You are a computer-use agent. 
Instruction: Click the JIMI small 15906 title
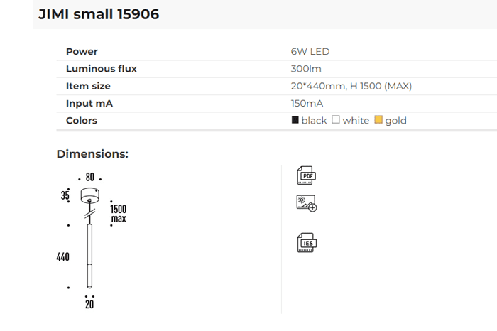click(x=99, y=14)
